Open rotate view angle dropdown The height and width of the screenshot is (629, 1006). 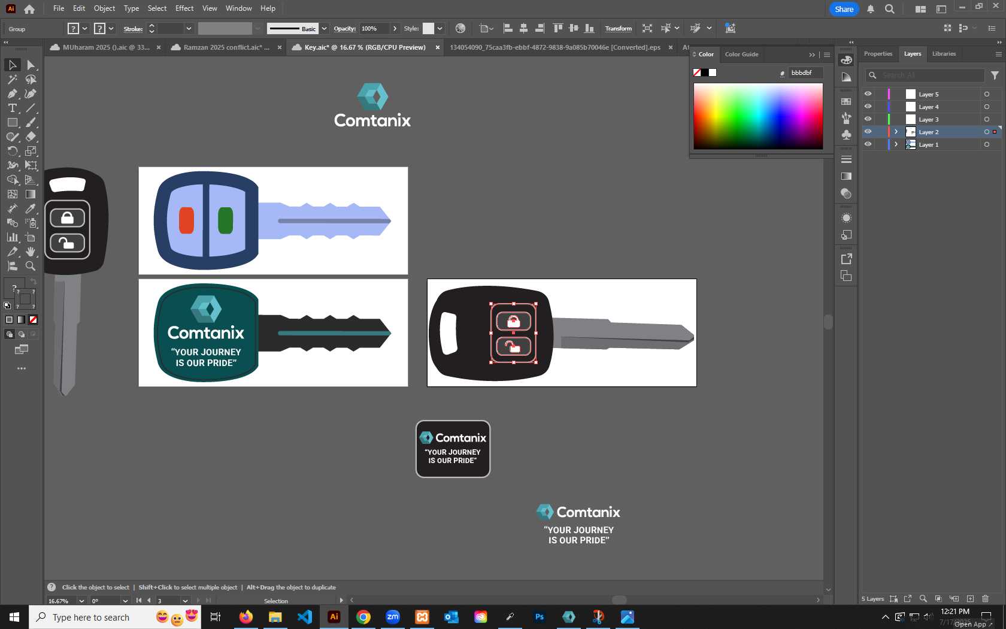pyautogui.click(x=125, y=601)
